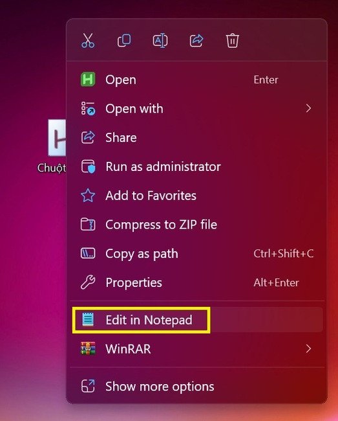Choose Open with menu entry

[x=197, y=108]
